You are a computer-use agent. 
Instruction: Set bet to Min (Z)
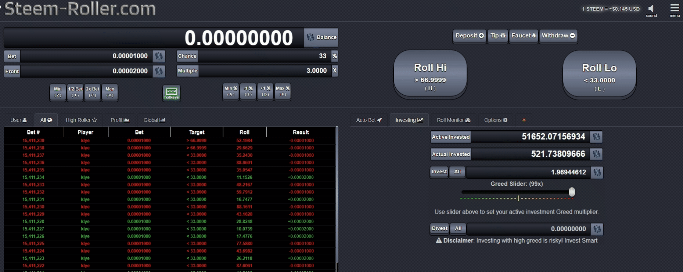[58, 92]
